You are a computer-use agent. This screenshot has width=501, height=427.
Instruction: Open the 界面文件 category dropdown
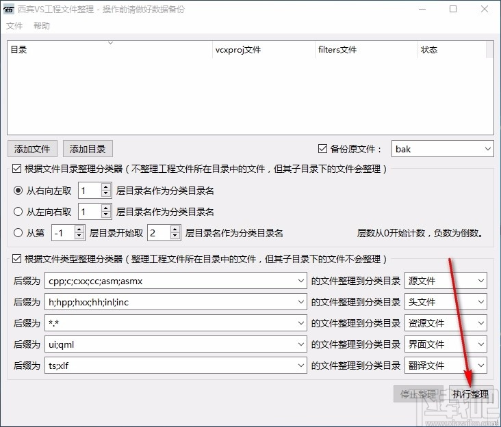446,344
